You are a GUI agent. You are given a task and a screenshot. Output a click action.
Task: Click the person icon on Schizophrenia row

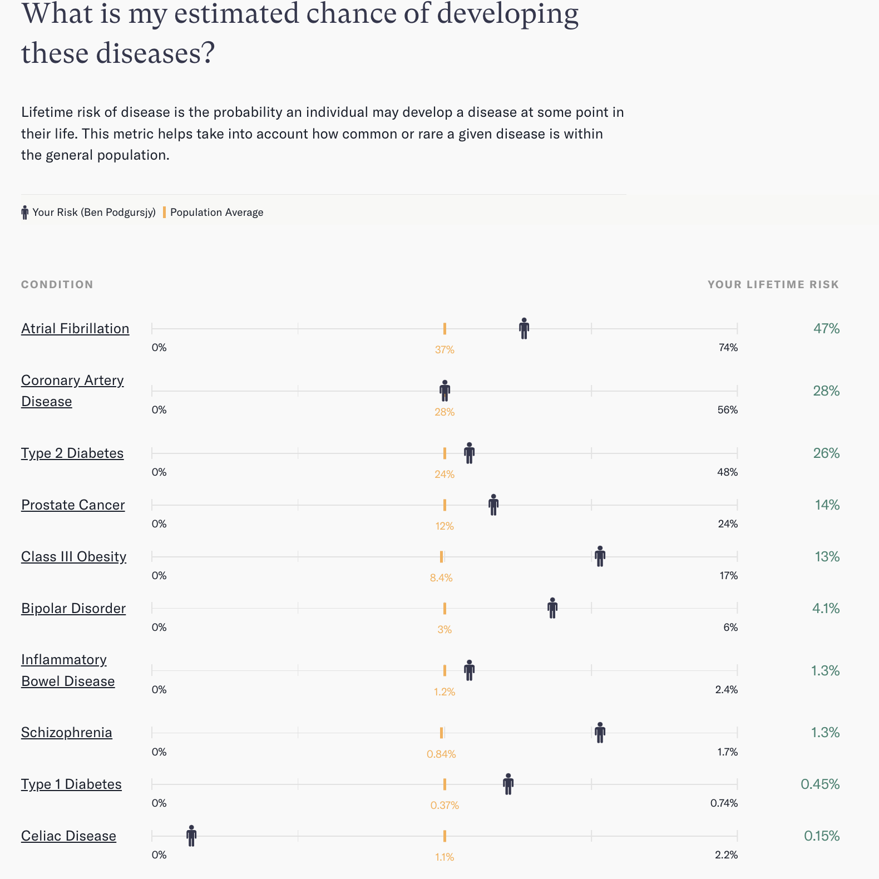click(x=600, y=733)
